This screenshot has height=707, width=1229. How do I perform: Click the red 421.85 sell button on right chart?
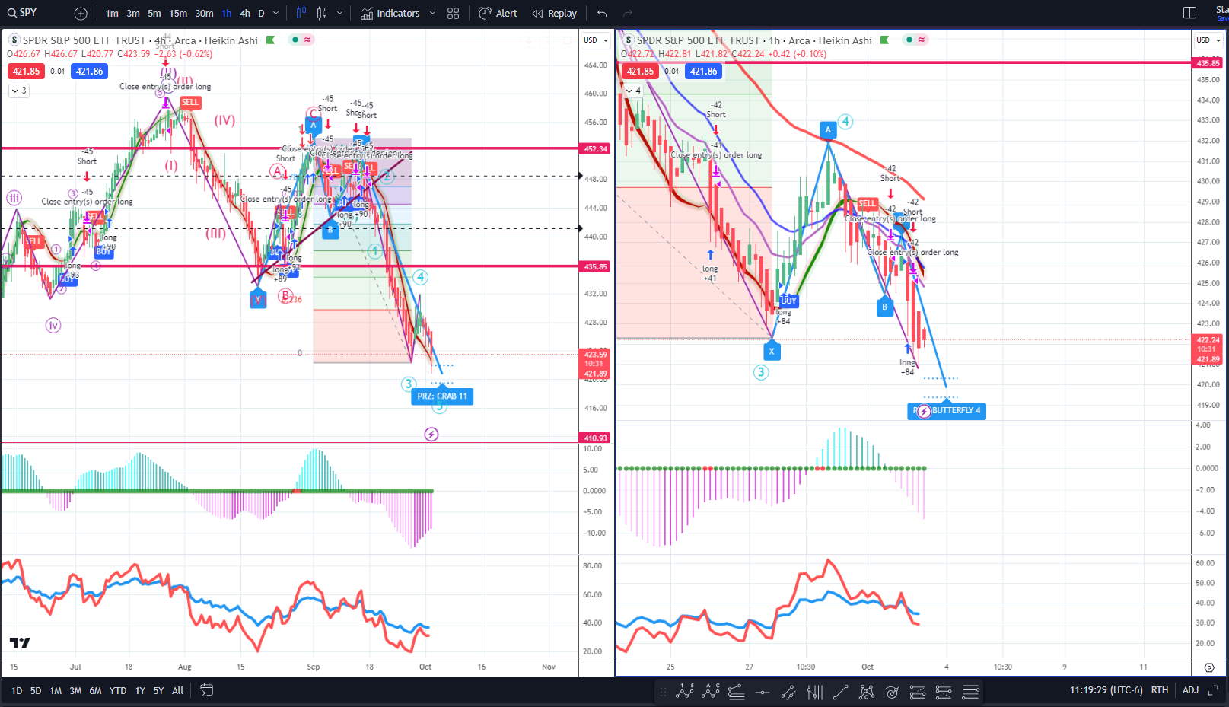pos(640,72)
